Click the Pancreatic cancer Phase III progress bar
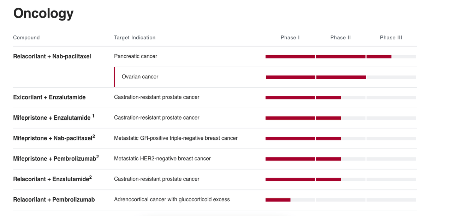This screenshot has height=216, width=452. click(391, 57)
